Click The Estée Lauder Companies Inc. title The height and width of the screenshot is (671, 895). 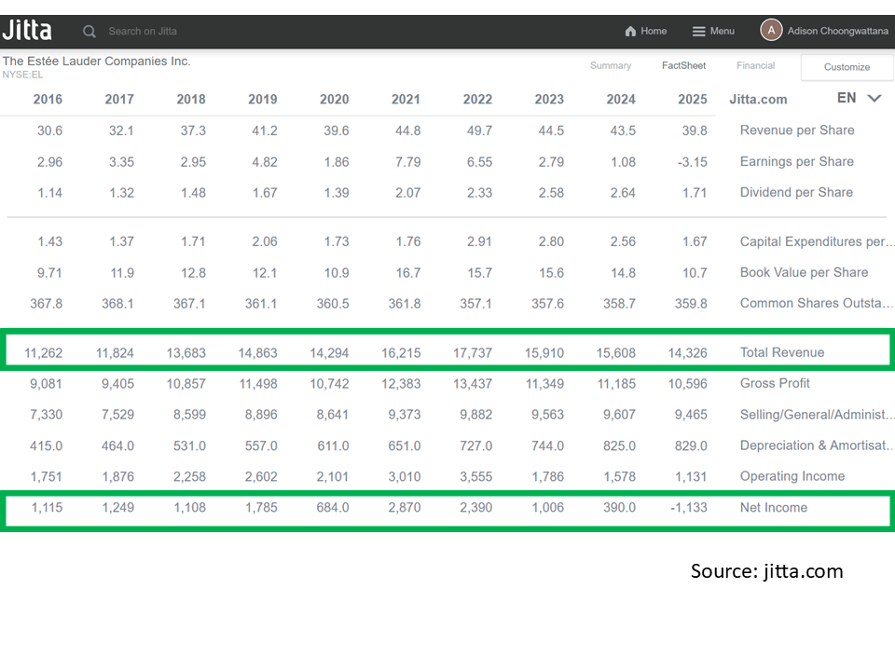[x=96, y=62]
